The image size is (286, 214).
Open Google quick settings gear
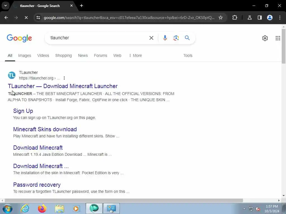coord(265,38)
